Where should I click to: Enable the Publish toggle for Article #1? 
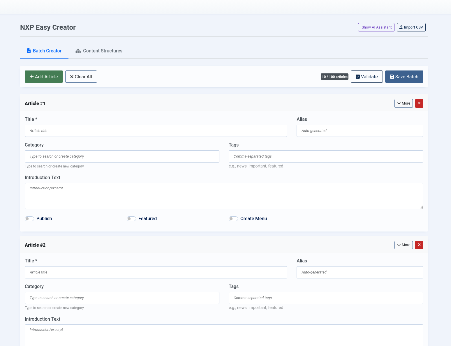pyautogui.click(x=29, y=218)
